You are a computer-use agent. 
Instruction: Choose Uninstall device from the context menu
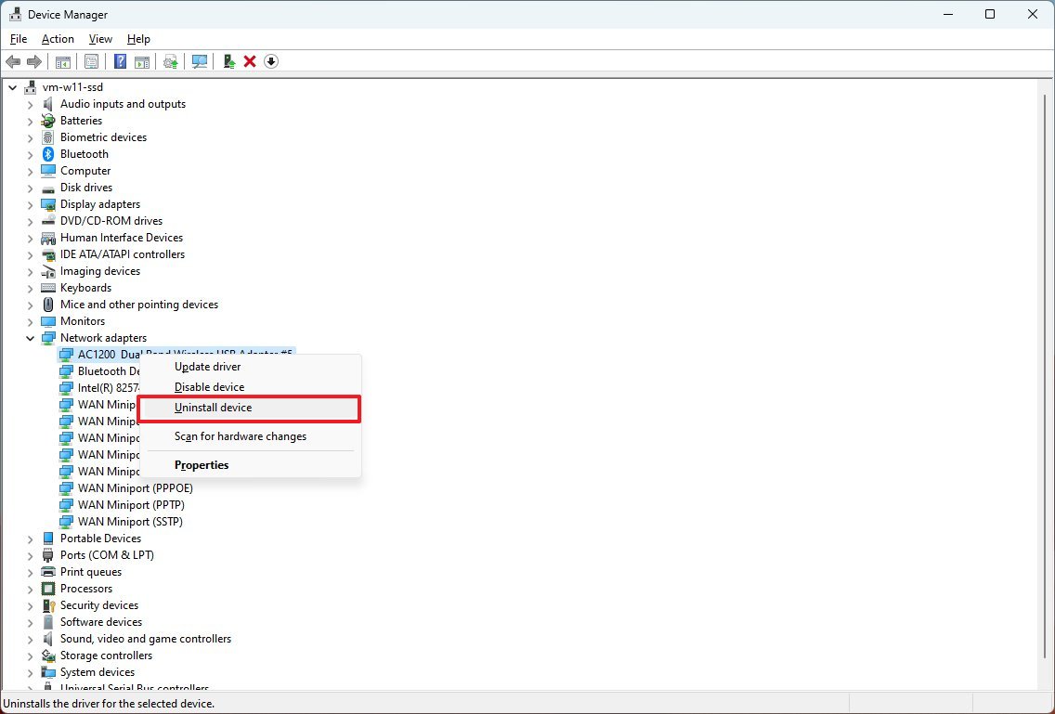coord(215,408)
